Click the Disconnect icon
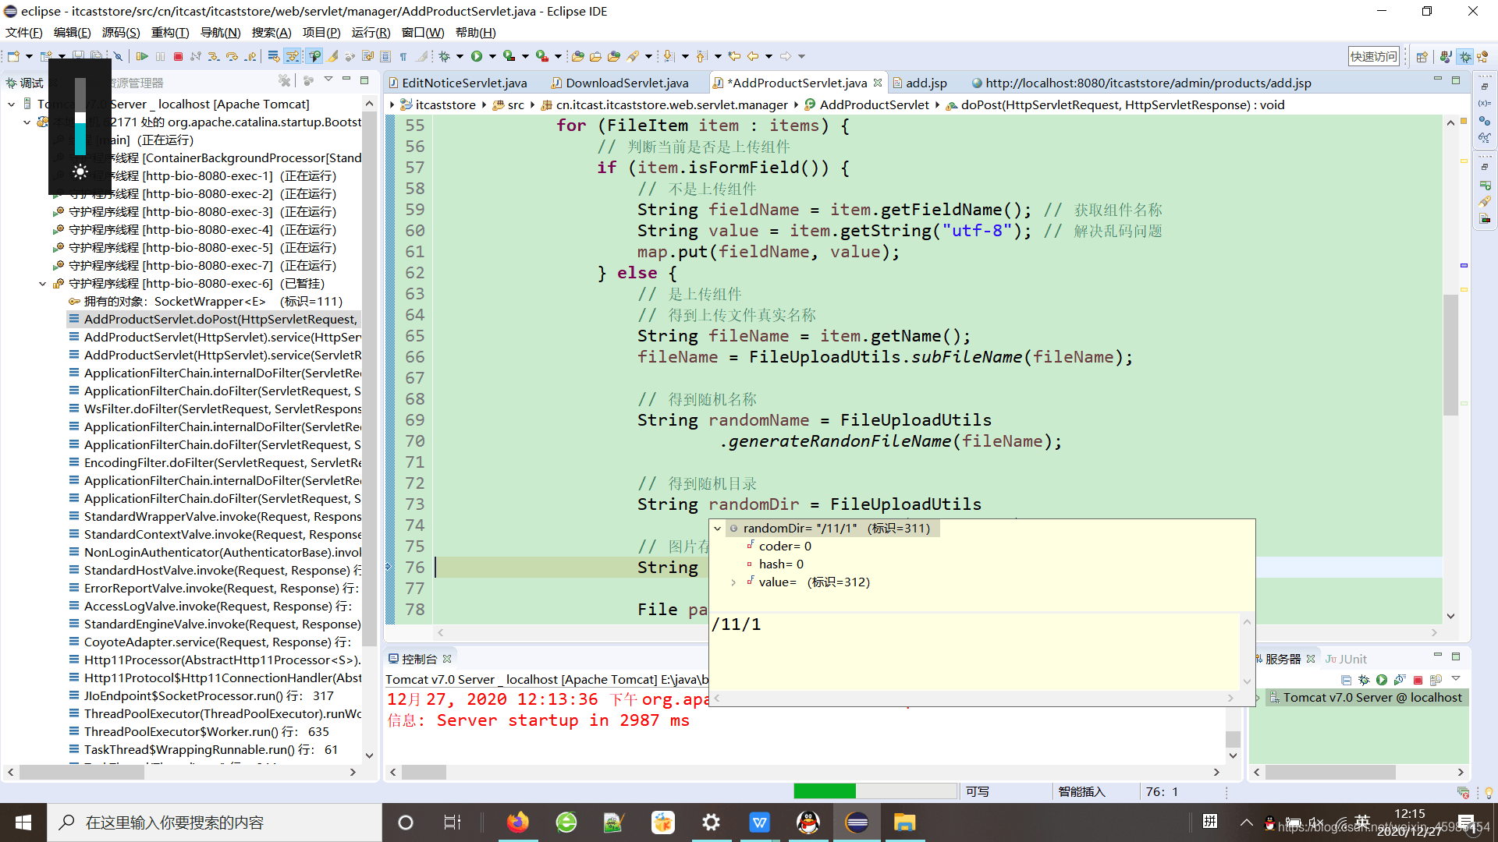The image size is (1498, 842). pyautogui.click(x=196, y=56)
